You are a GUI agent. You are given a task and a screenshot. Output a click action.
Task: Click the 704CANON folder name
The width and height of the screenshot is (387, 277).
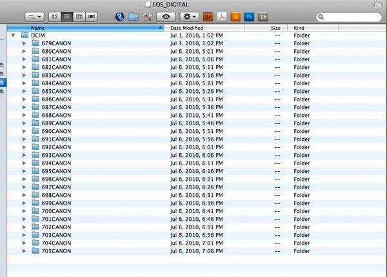point(56,243)
